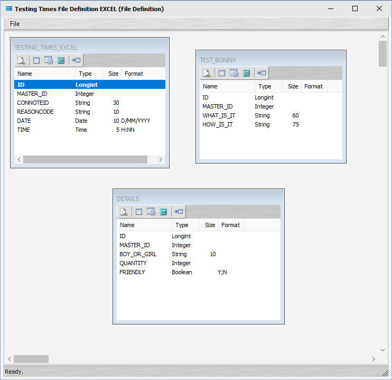Select the REASONCODE field row
This screenshot has width=392, height=380.
click(90, 112)
